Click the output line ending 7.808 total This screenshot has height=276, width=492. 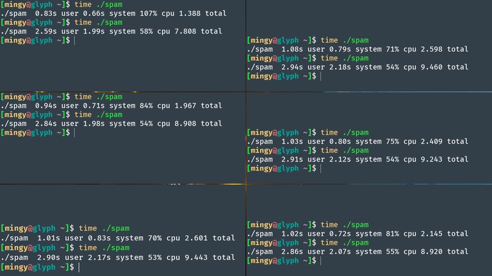click(x=111, y=31)
